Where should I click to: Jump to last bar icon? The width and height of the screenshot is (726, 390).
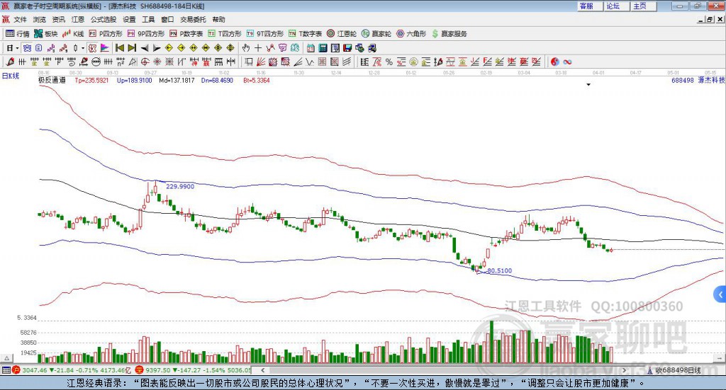[x=132, y=48]
